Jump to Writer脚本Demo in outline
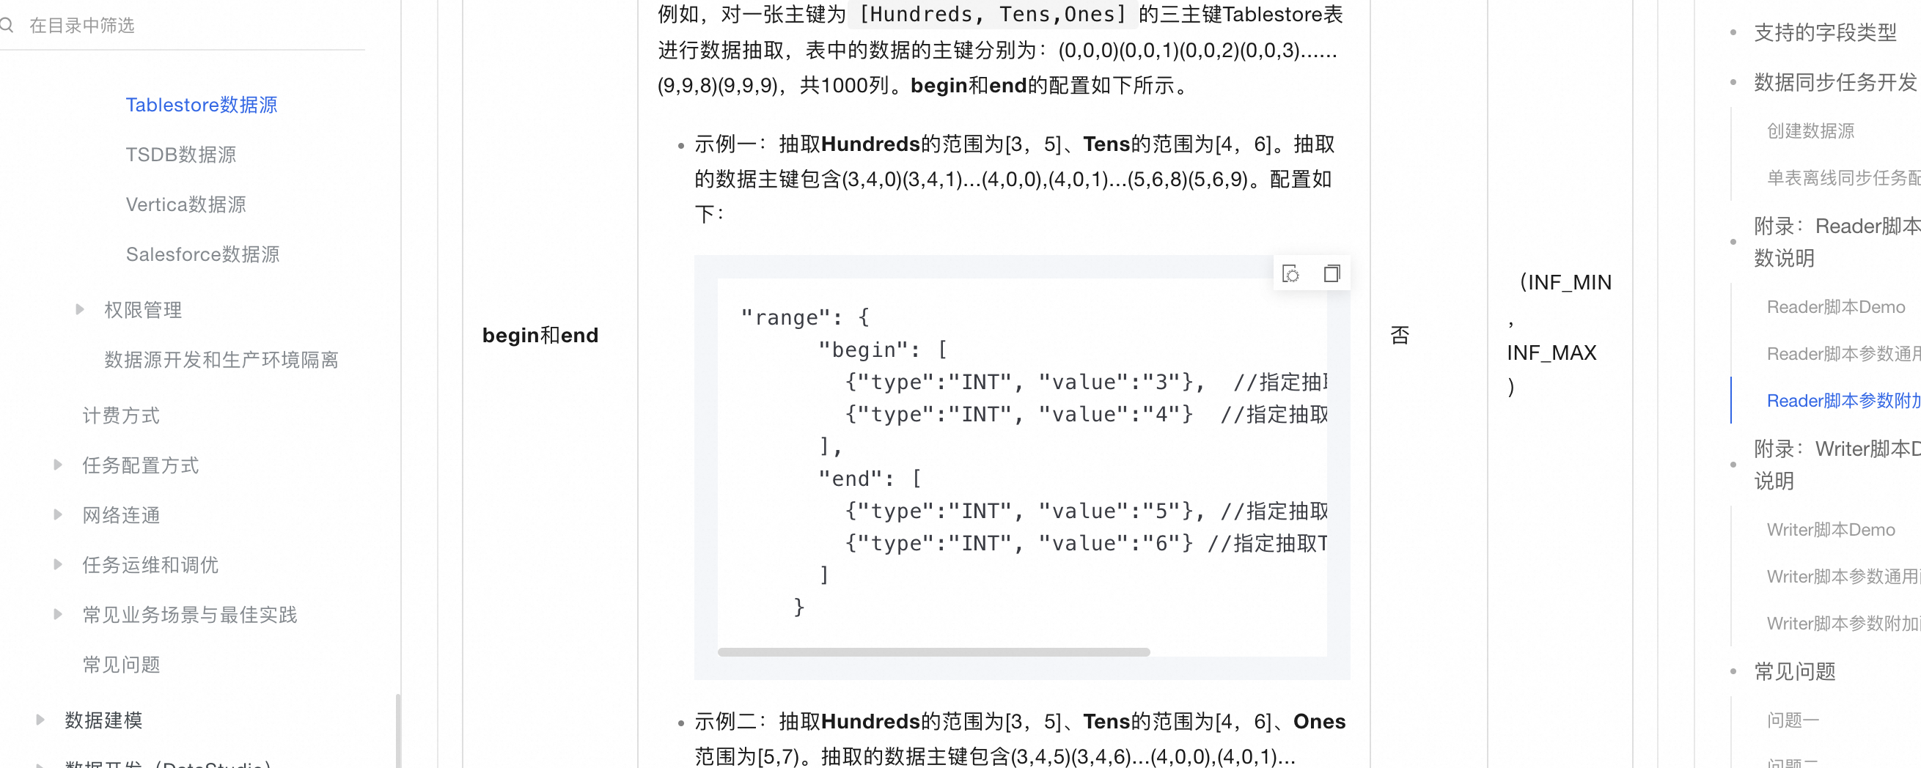The height and width of the screenshot is (768, 1921). [x=1831, y=530]
